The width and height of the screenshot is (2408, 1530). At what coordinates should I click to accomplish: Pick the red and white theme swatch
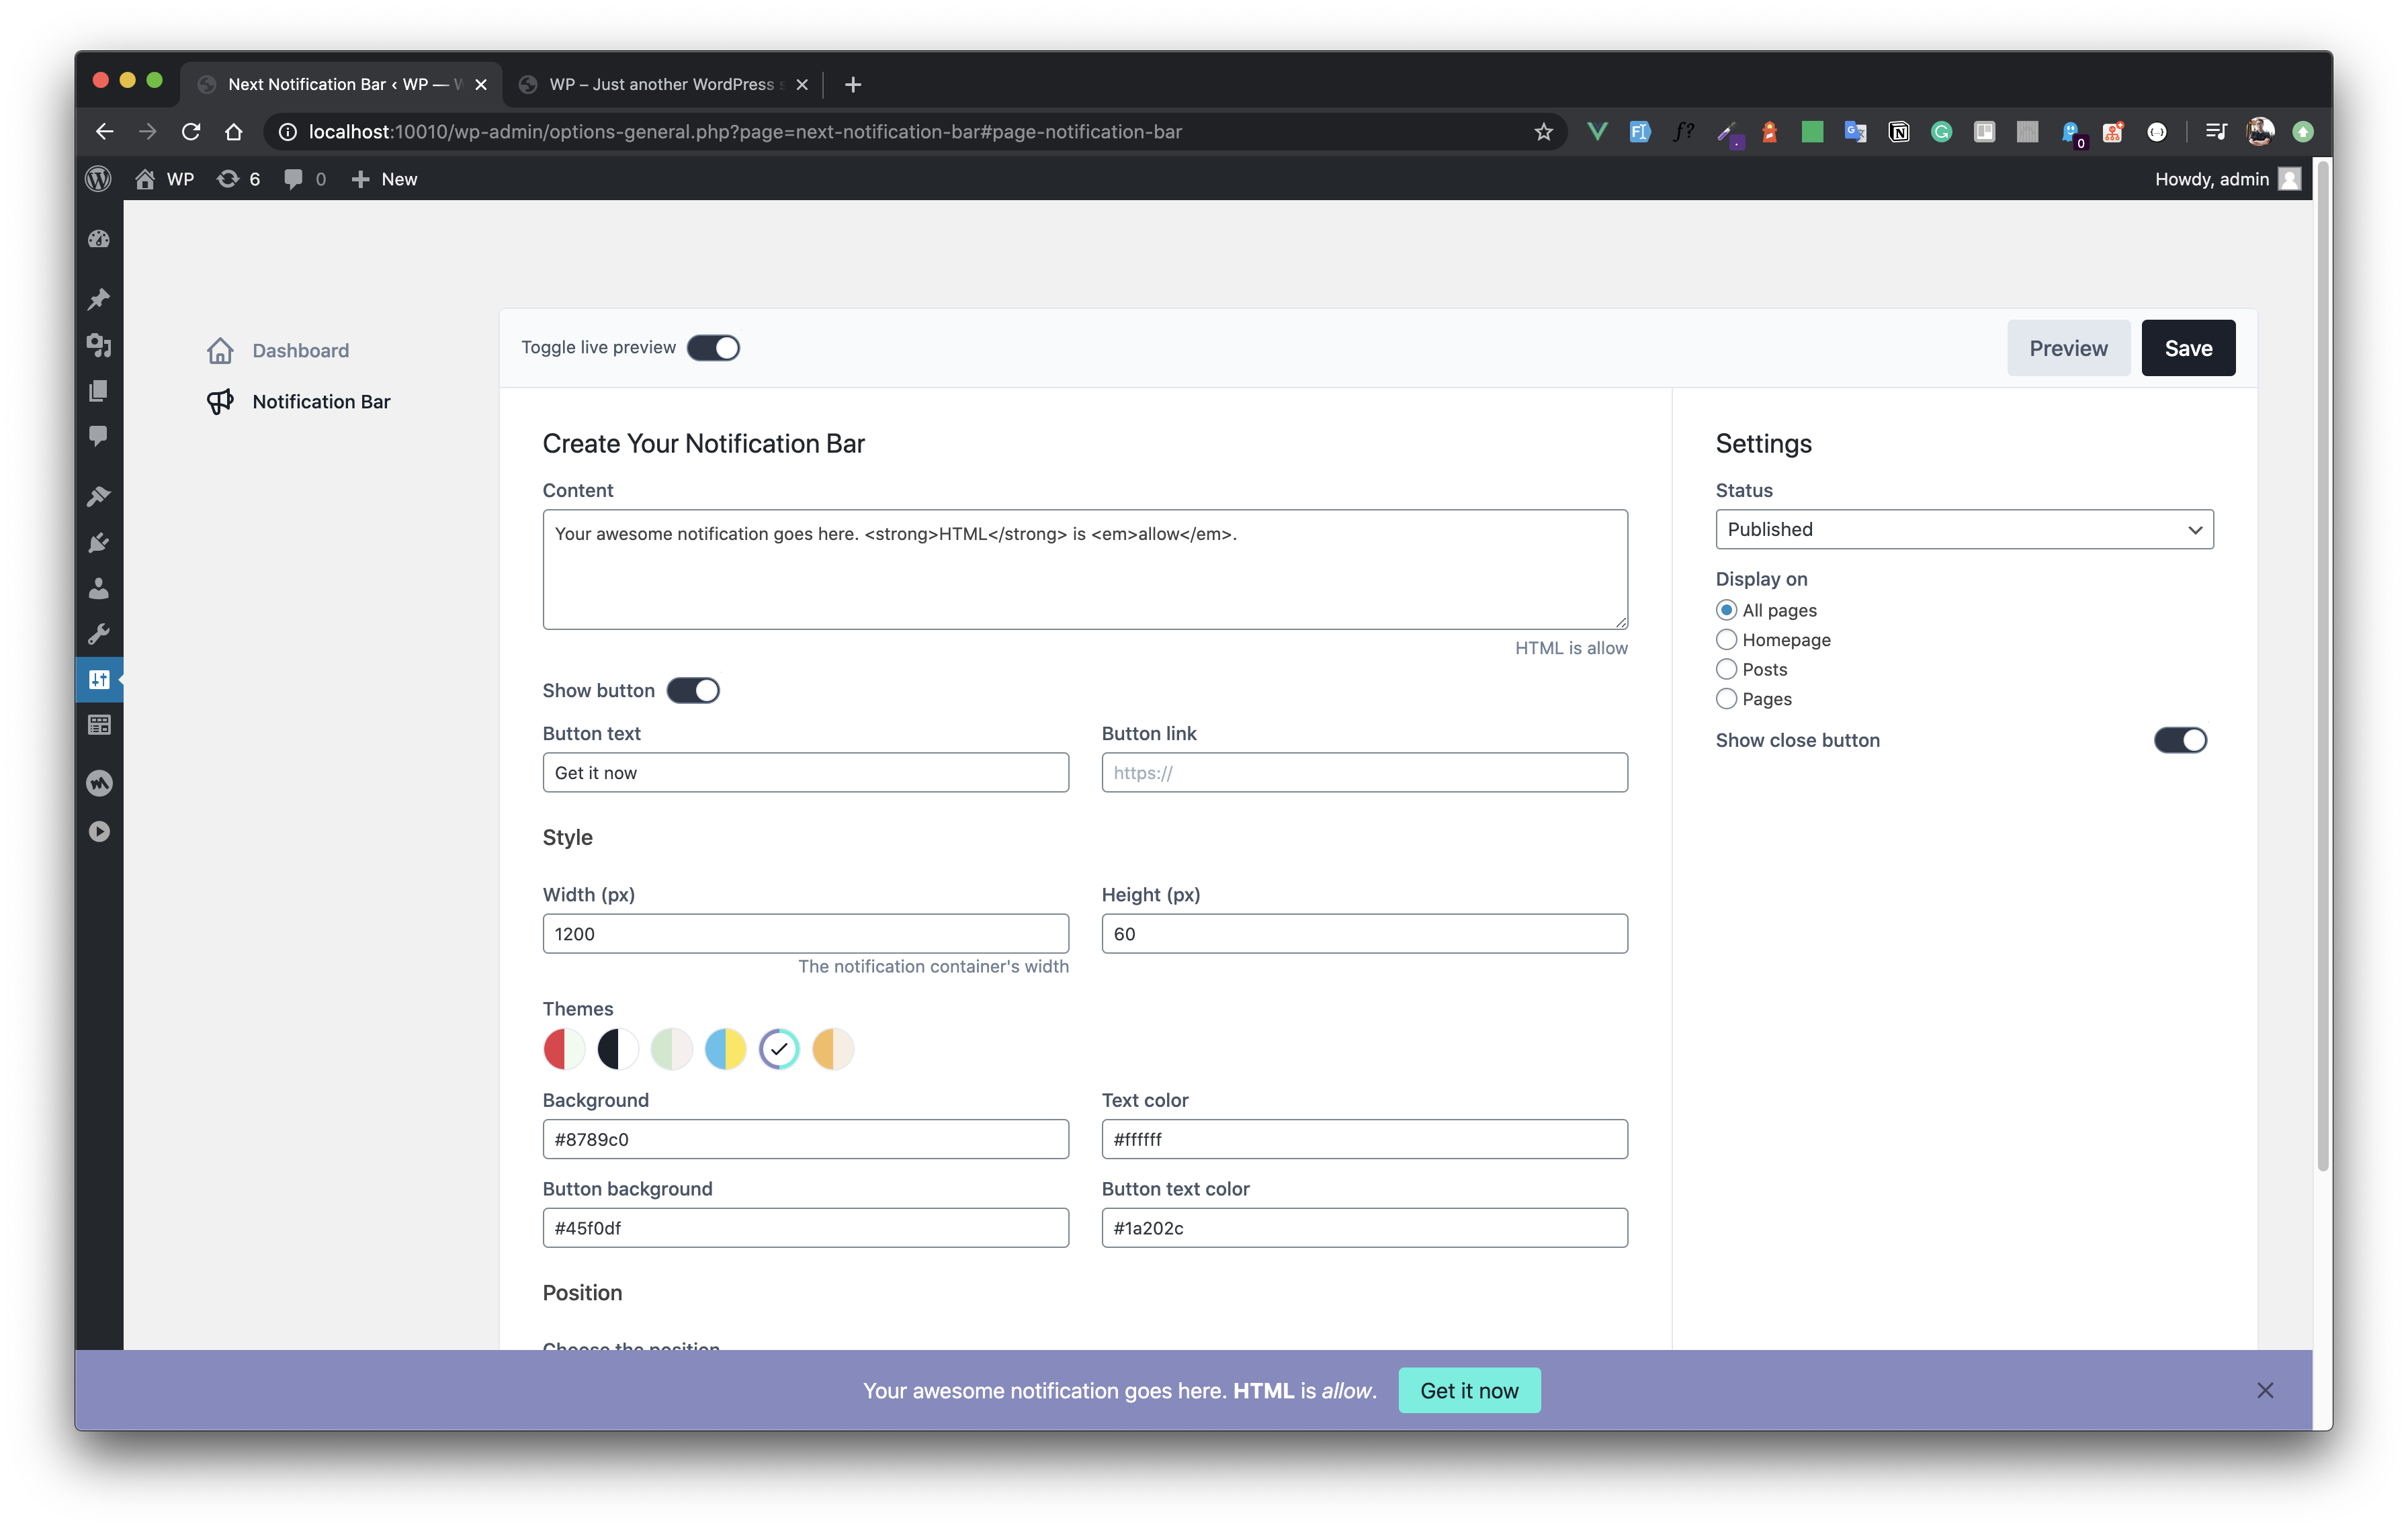point(564,1049)
